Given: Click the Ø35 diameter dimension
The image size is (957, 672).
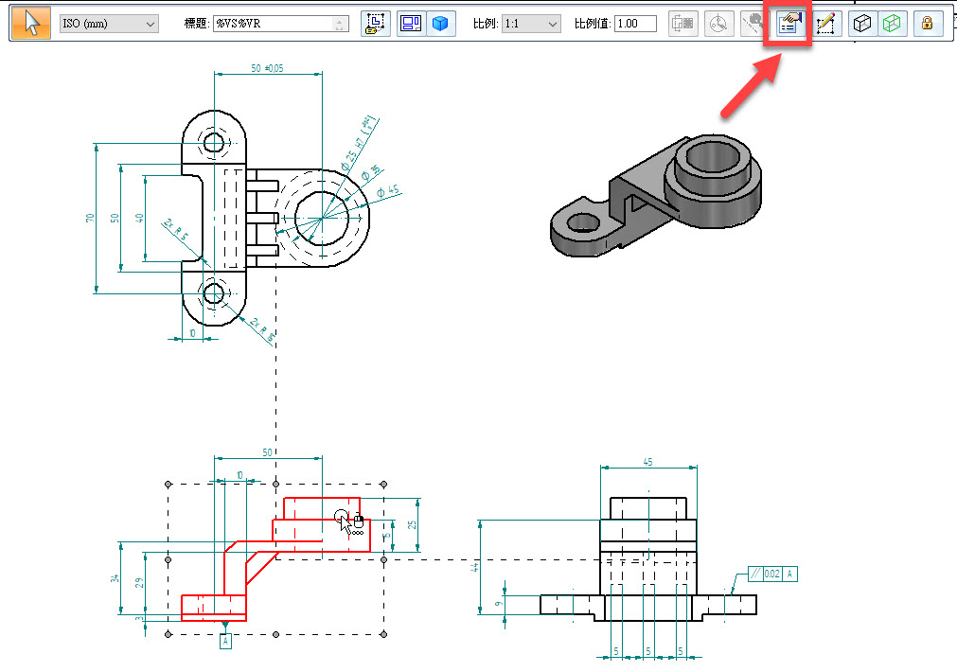Looking at the screenshot, I should pyautogui.click(x=370, y=172).
